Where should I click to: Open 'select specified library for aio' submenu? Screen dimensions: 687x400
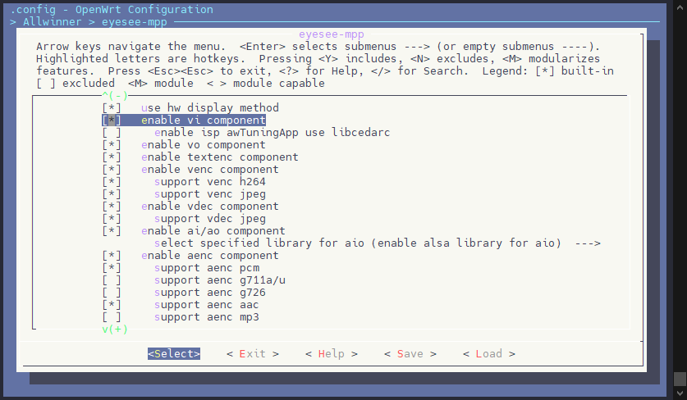[378, 243]
